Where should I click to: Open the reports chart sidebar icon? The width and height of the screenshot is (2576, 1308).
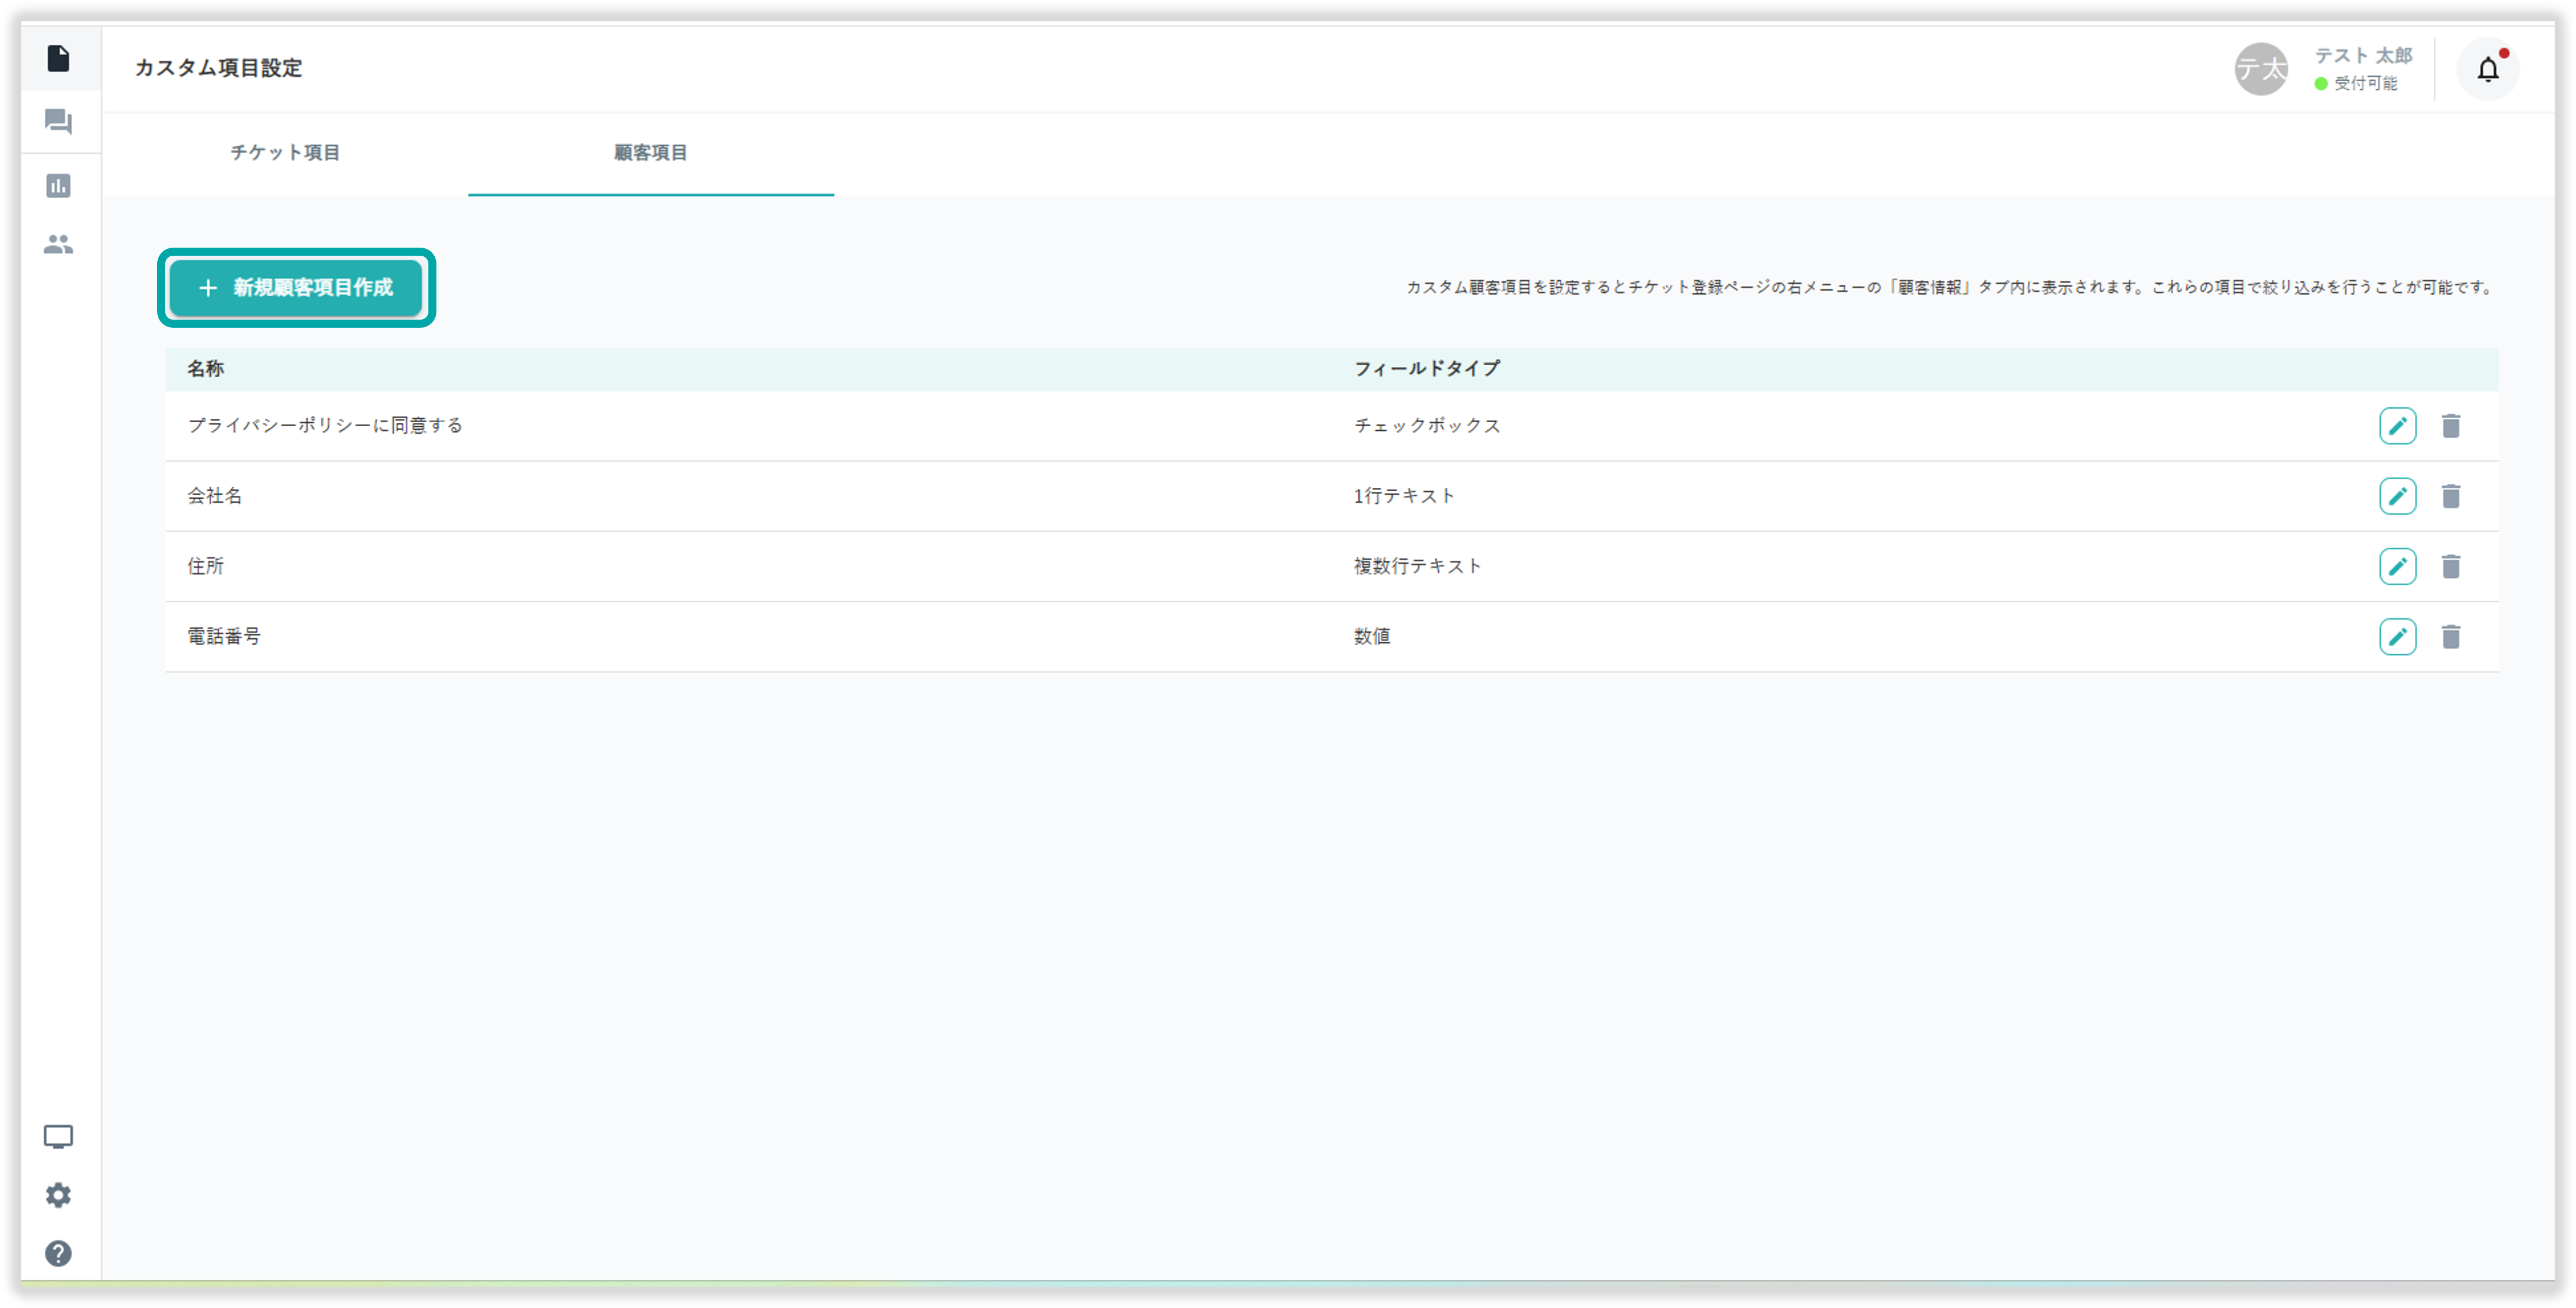click(58, 185)
